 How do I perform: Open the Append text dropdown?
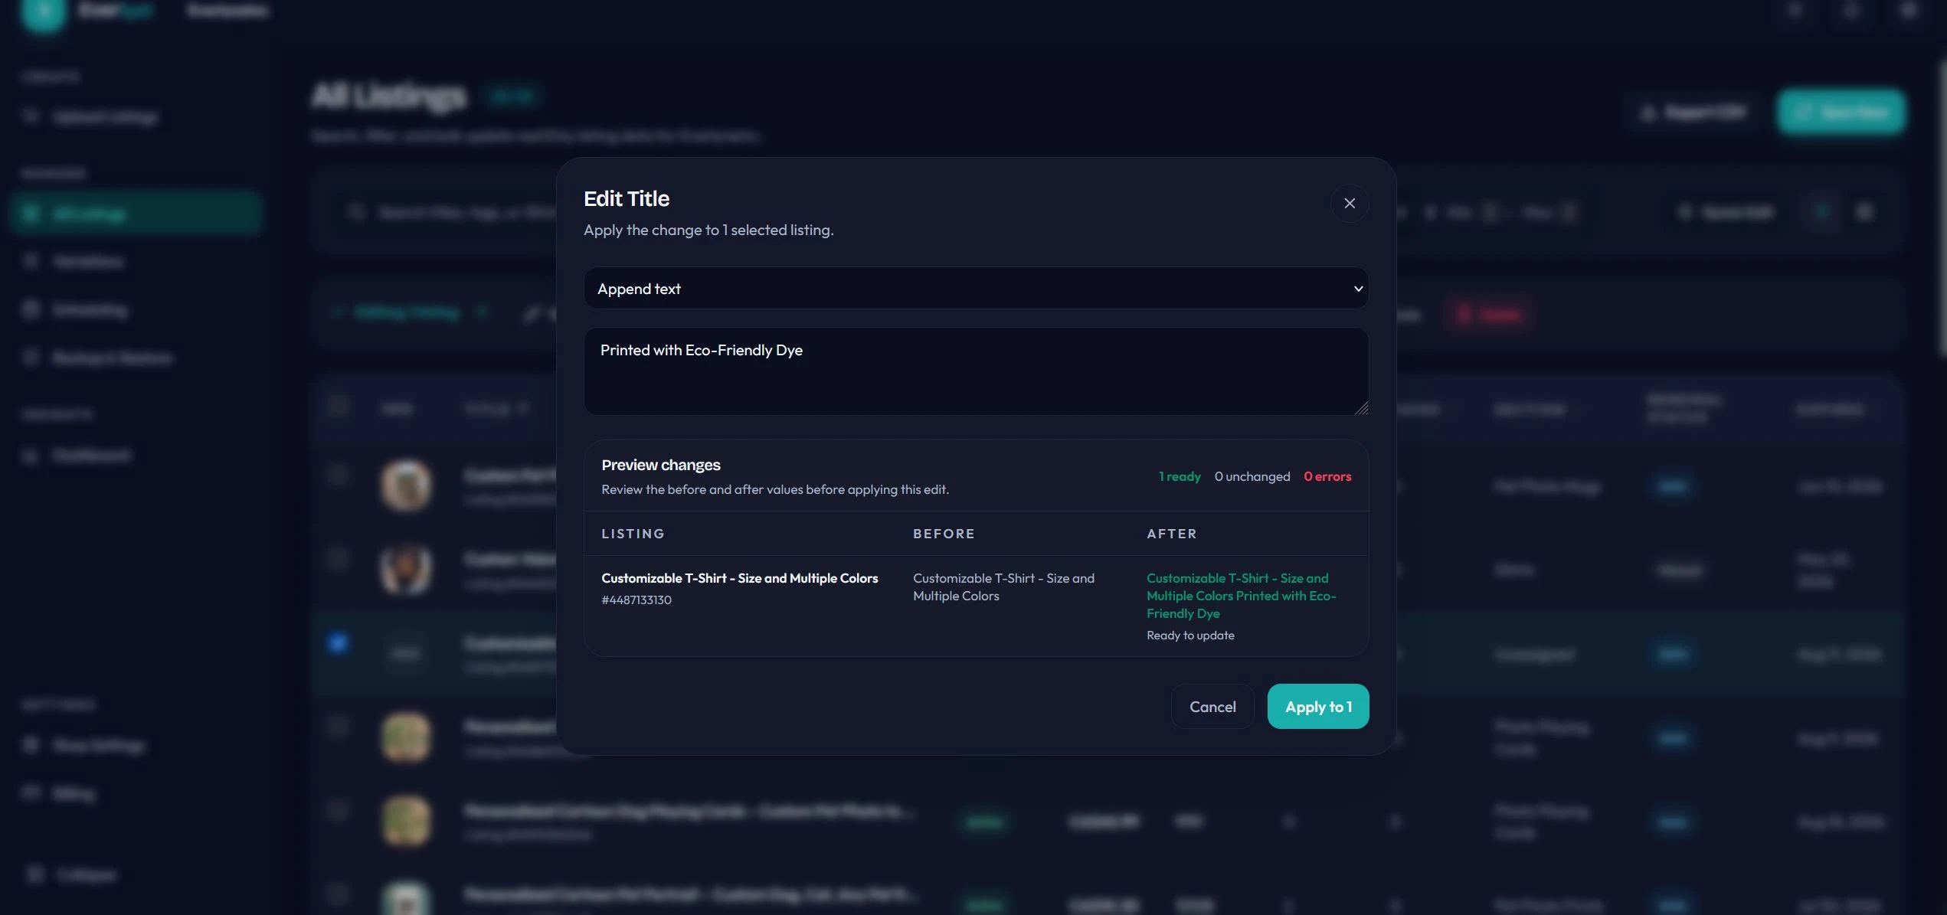[x=976, y=289]
